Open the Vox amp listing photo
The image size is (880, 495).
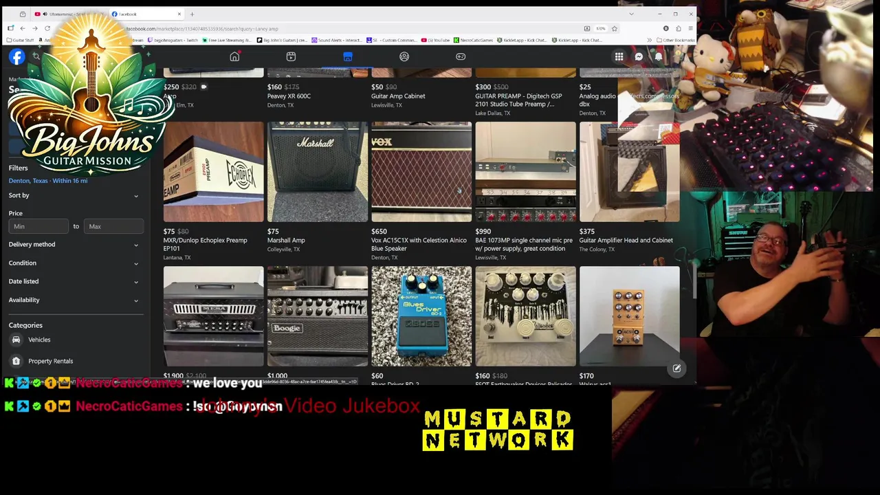click(421, 172)
